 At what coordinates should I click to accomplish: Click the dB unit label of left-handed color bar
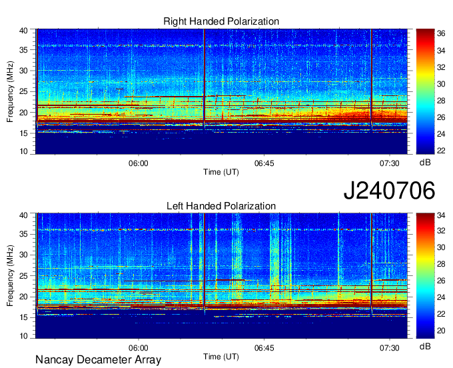tap(425, 346)
